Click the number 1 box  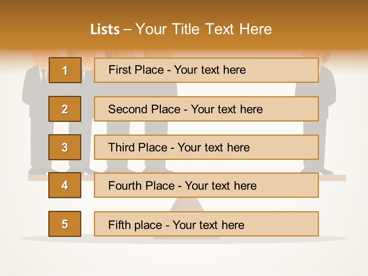coord(65,70)
